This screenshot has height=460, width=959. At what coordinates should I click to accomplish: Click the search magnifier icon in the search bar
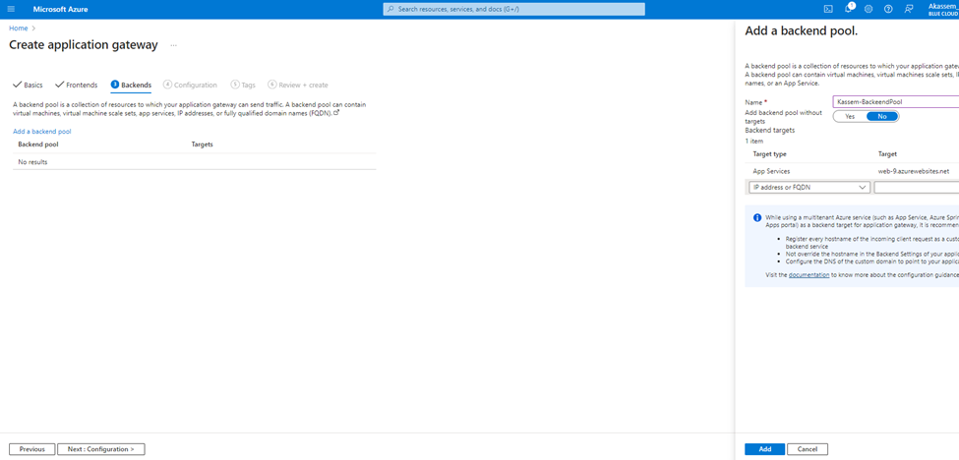(390, 9)
